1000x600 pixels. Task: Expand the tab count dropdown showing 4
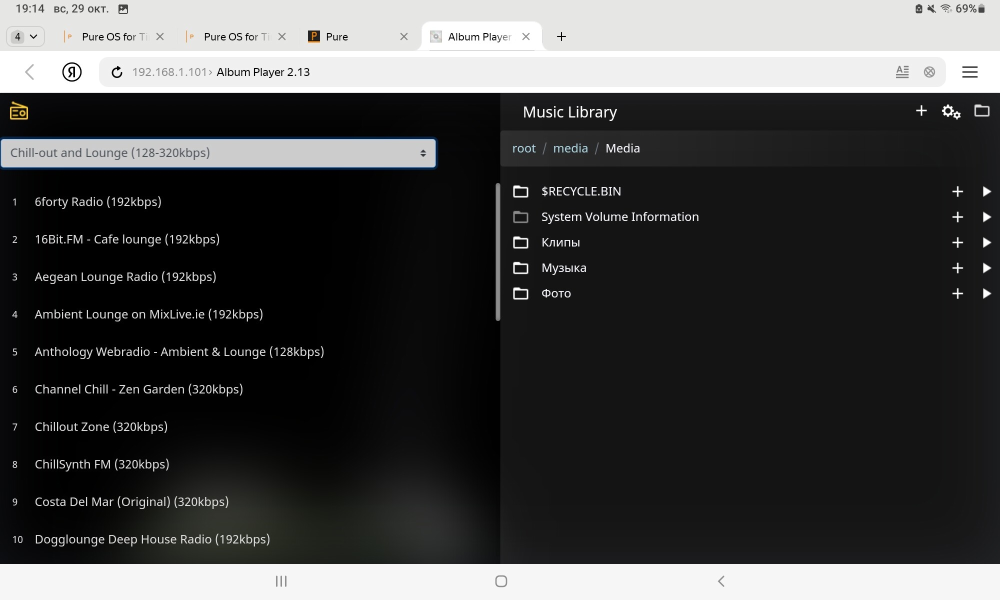click(x=25, y=36)
